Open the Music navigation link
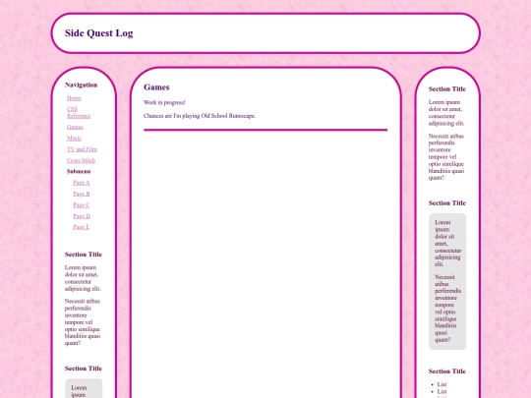This screenshot has height=398, width=531. [x=74, y=139]
